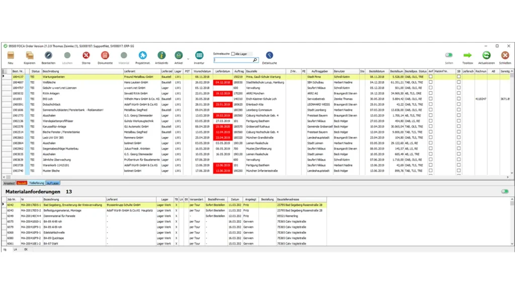Viewport: 515px width, 289px height.
Task: Switch to the Teillieferung tab
Action: [36, 183]
